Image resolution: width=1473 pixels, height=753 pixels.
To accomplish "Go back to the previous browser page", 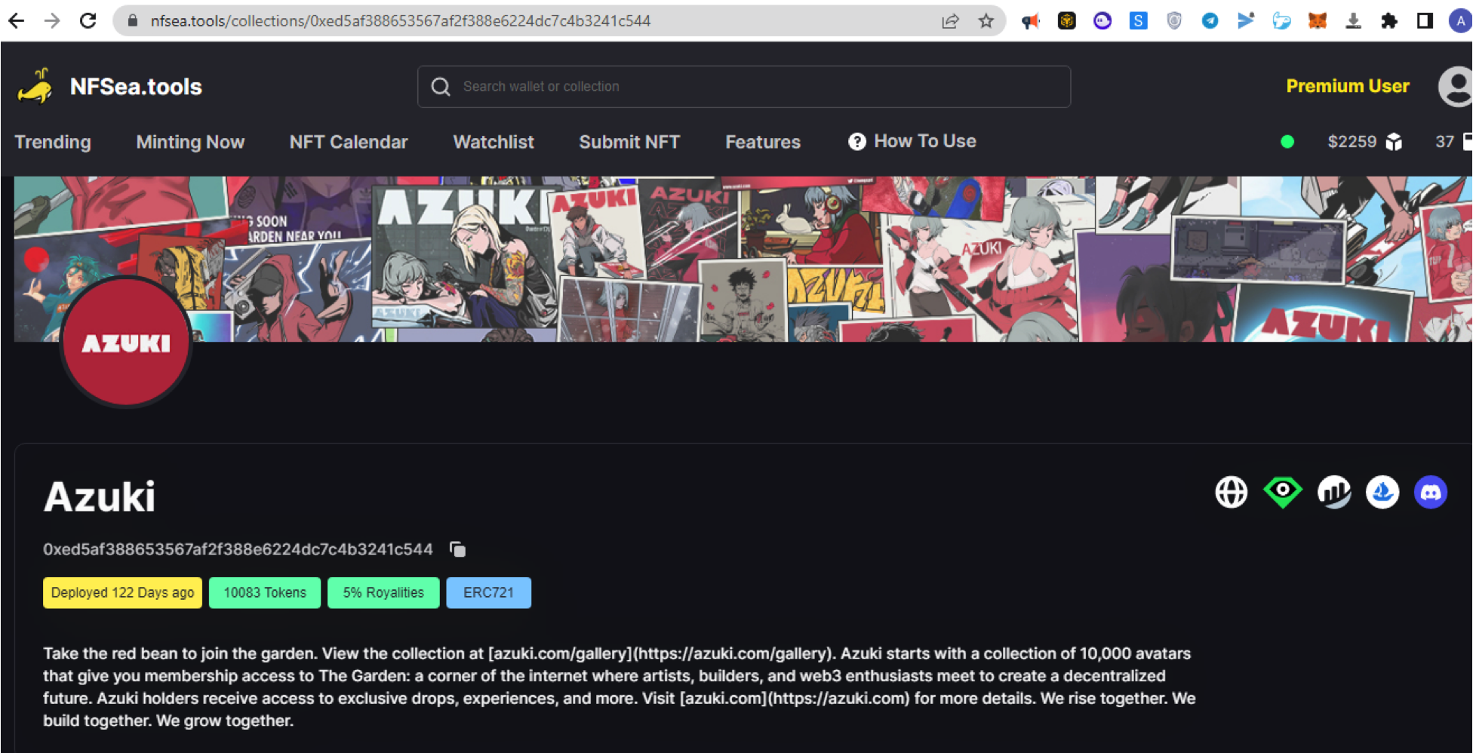I will click(17, 20).
